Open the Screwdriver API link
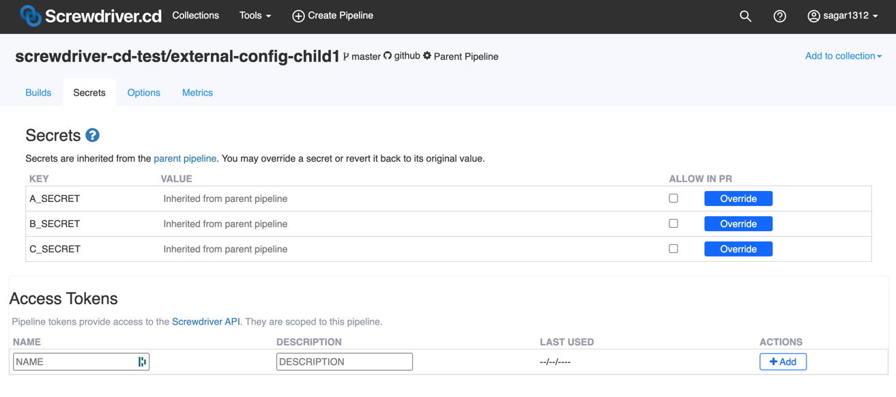Viewport: 896px width, 397px height. pos(206,321)
